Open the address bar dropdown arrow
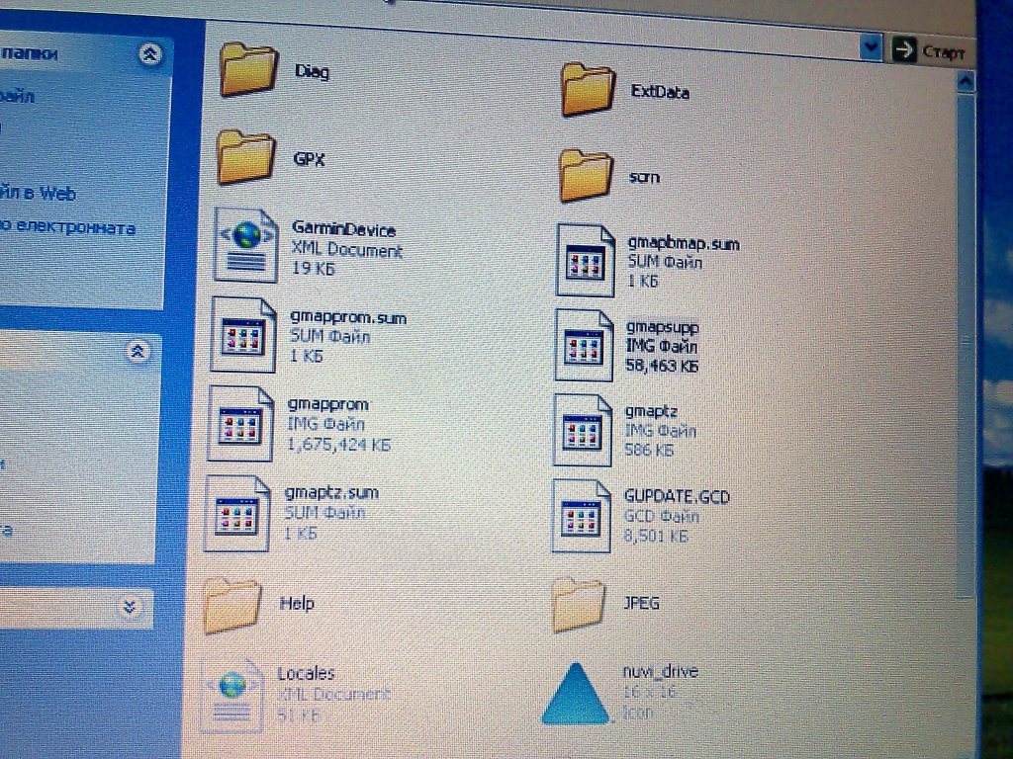1013x759 pixels. pyautogui.click(x=871, y=47)
